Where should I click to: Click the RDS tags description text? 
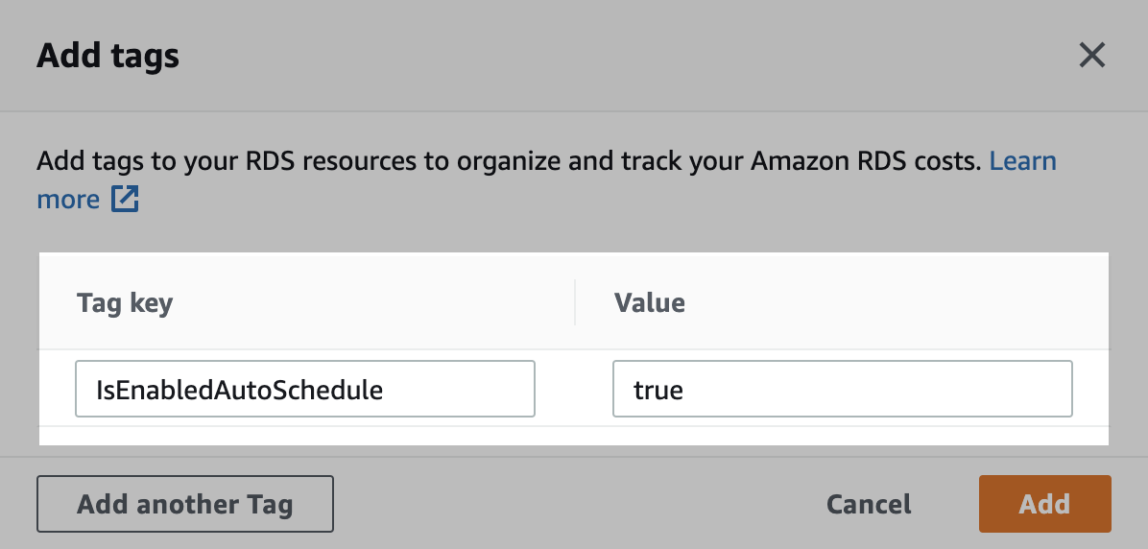509,160
